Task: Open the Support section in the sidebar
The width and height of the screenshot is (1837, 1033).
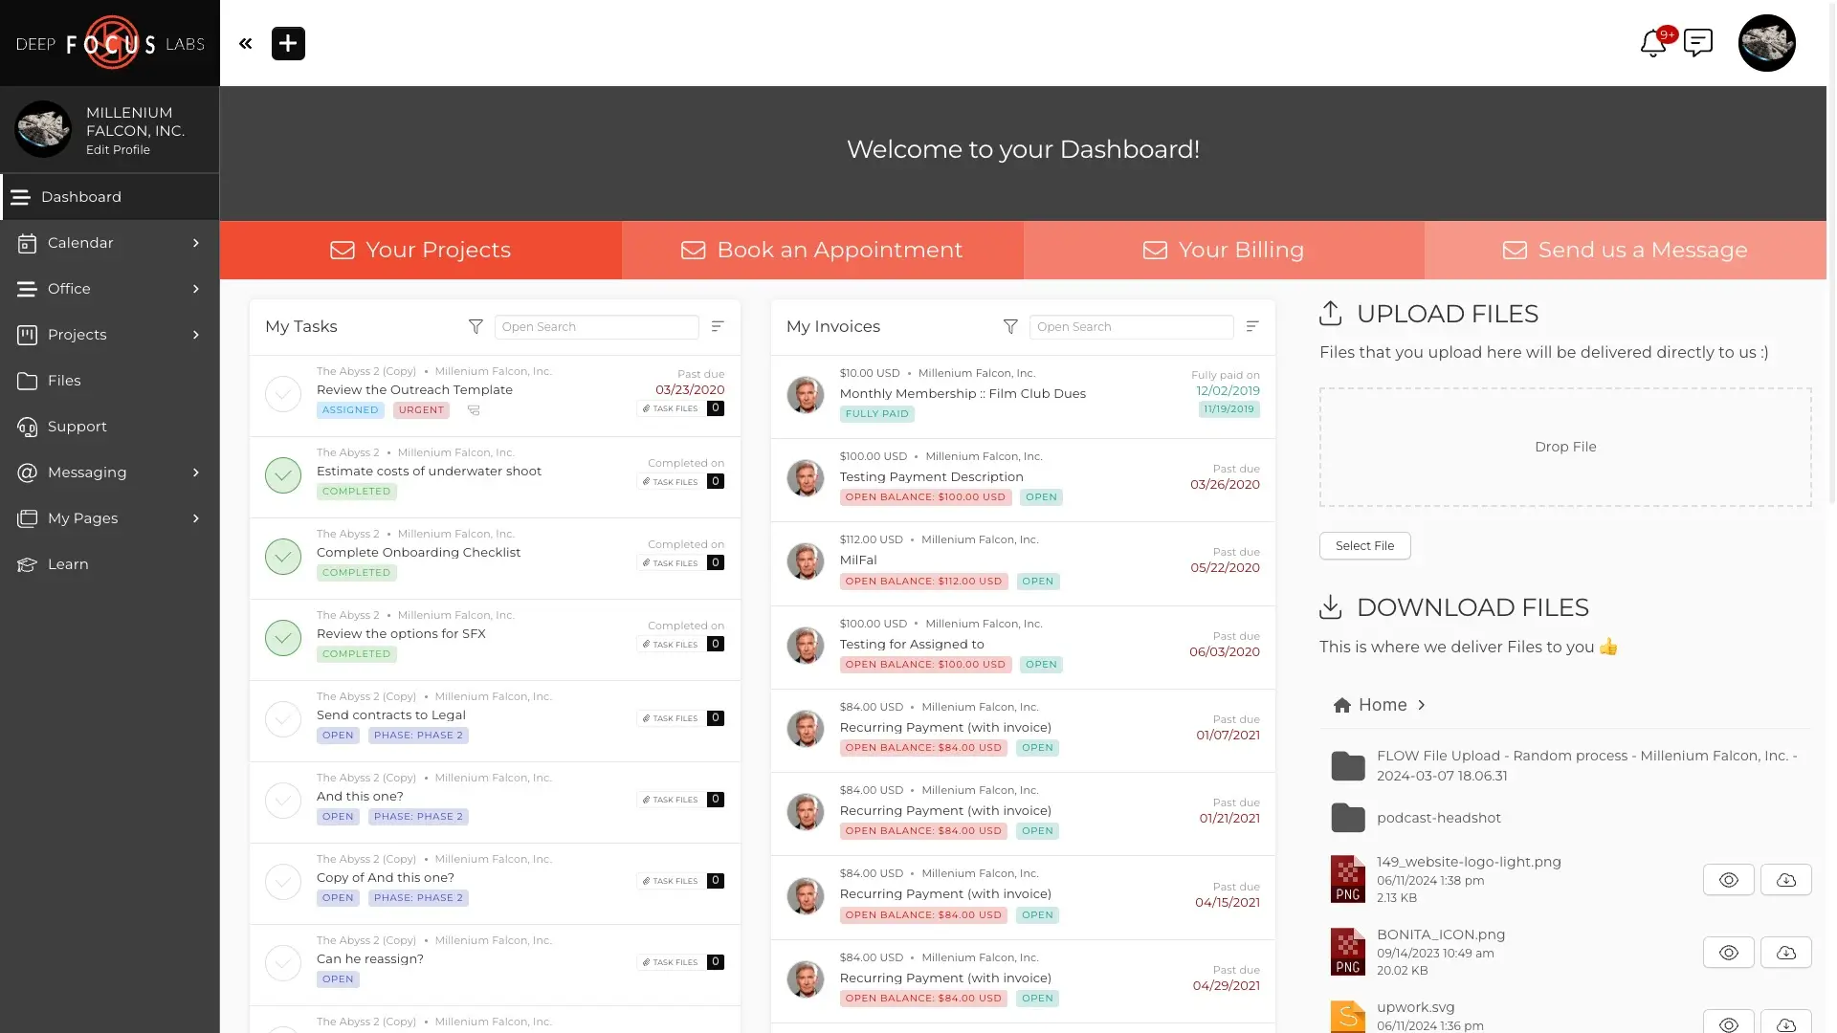Action: (77, 427)
